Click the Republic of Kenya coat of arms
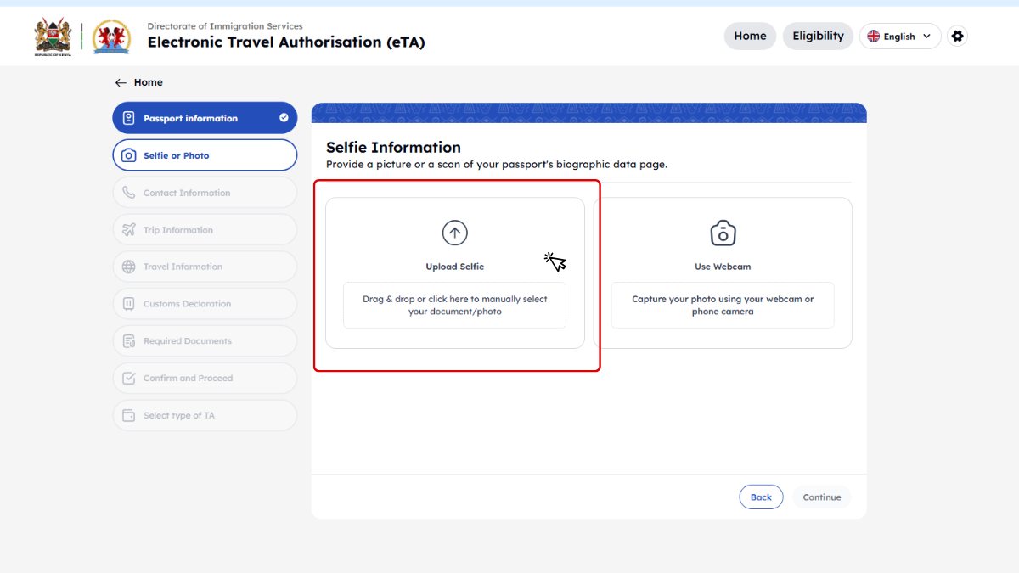This screenshot has width=1019, height=573. [53, 37]
